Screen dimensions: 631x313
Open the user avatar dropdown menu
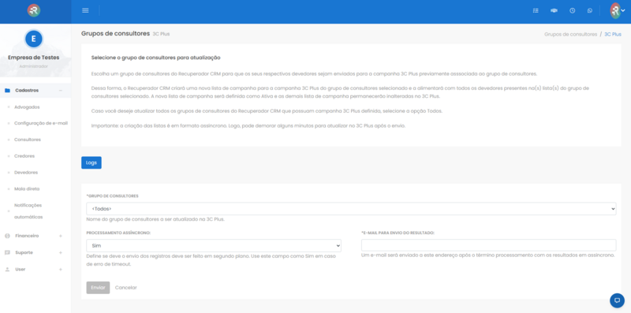618,11
